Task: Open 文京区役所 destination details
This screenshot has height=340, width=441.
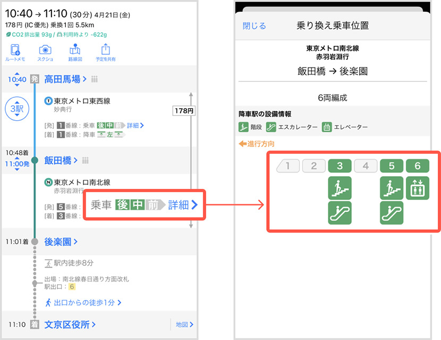Action: click(x=70, y=325)
